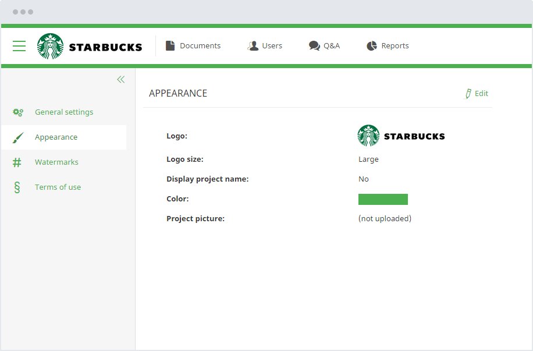Viewport: 533px width, 351px height.
Task: Click the Appearance paintbrush icon
Action: (18, 137)
